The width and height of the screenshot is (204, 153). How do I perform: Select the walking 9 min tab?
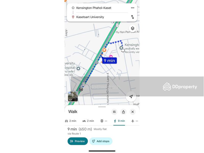[x=119, y=121]
